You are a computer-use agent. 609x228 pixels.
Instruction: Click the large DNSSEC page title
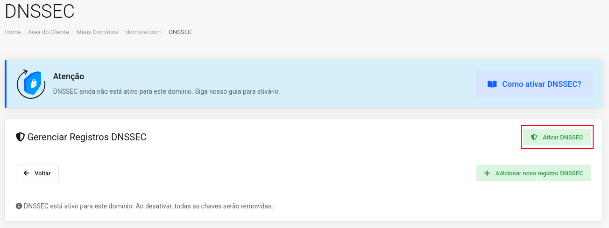click(40, 11)
